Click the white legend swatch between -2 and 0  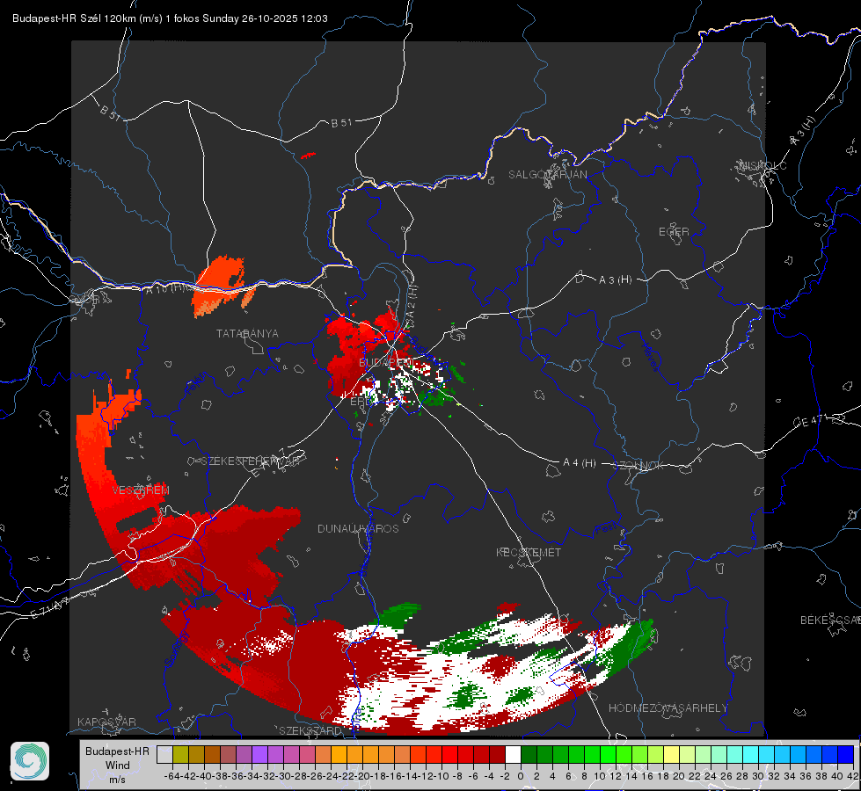[513, 755]
